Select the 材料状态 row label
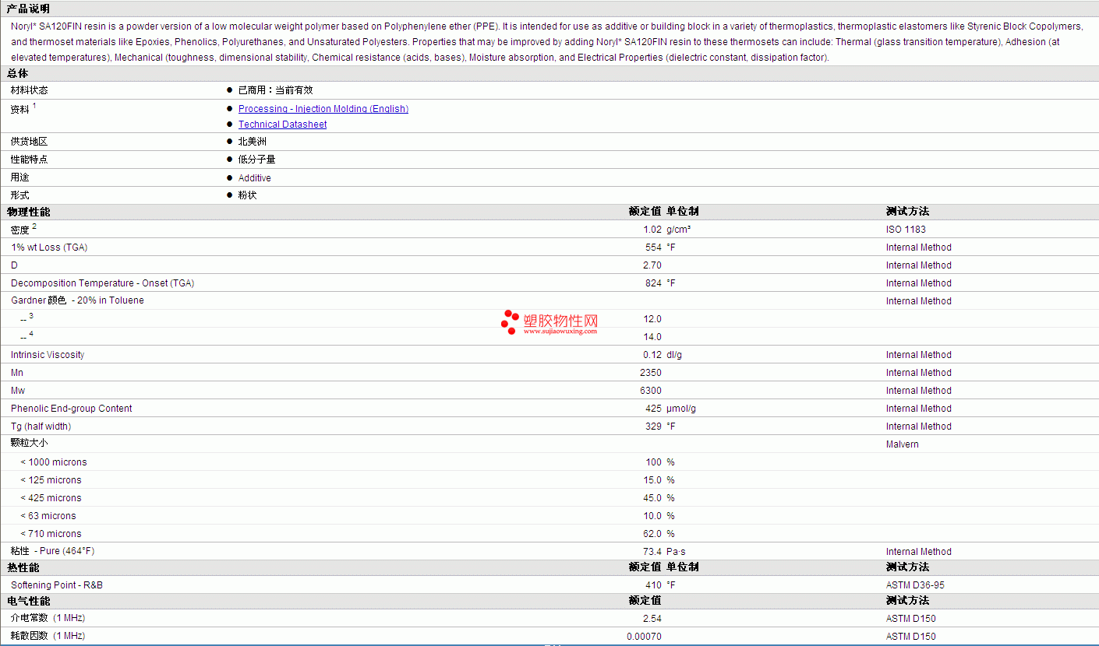 coord(30,90)
